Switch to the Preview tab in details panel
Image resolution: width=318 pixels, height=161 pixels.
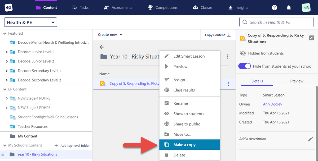coord(297,81)
